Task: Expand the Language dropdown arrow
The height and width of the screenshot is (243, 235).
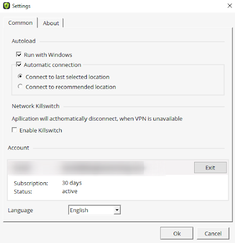Action: 117,210
